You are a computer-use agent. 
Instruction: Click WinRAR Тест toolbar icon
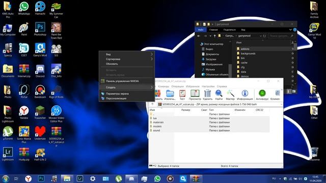182,95
